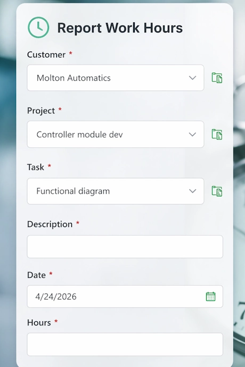245x367 pixels.
Task: Click into the Description text box
Action: pyautogui.click(x=125, y=247)
